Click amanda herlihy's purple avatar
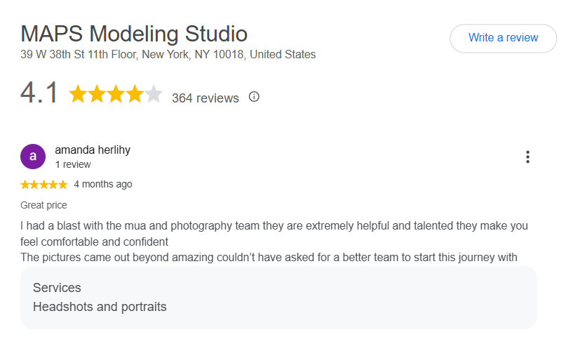This screenshot has width=578, height=344. 33,157
